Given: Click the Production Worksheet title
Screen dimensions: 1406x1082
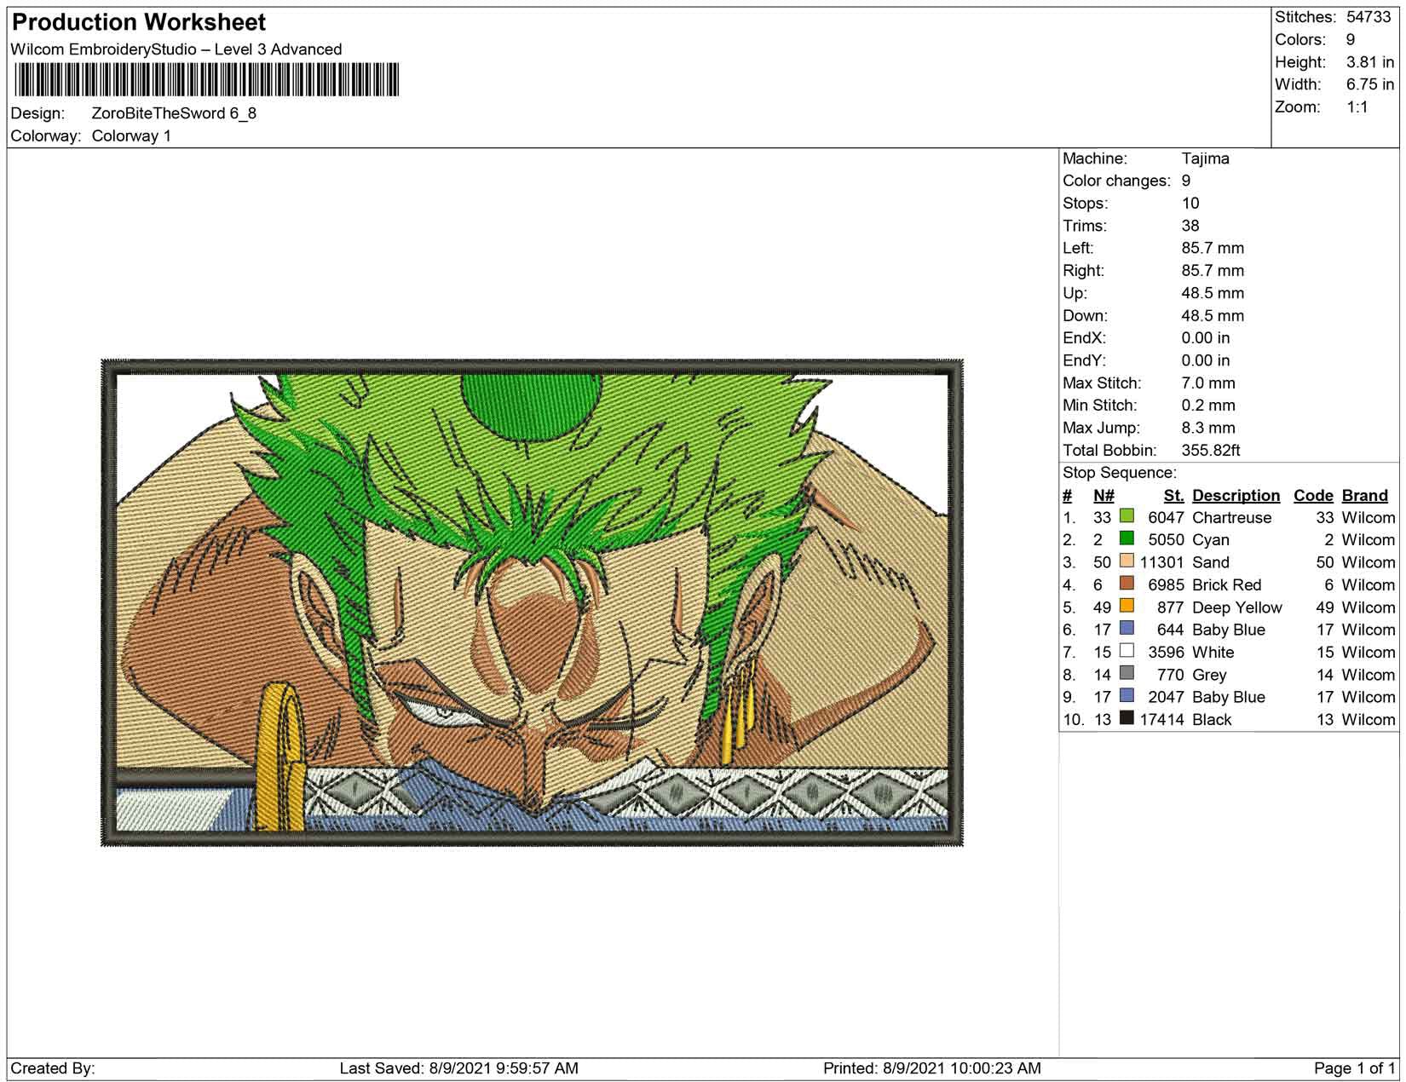Looking at the screenshot, I should [139, 22].
